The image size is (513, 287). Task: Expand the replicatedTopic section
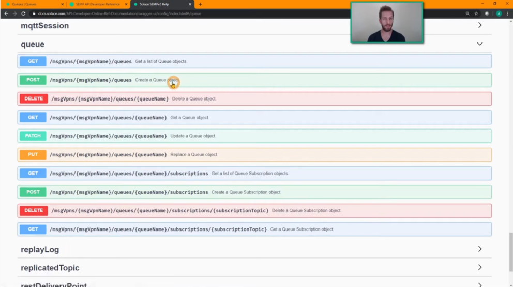pos(479,268)
